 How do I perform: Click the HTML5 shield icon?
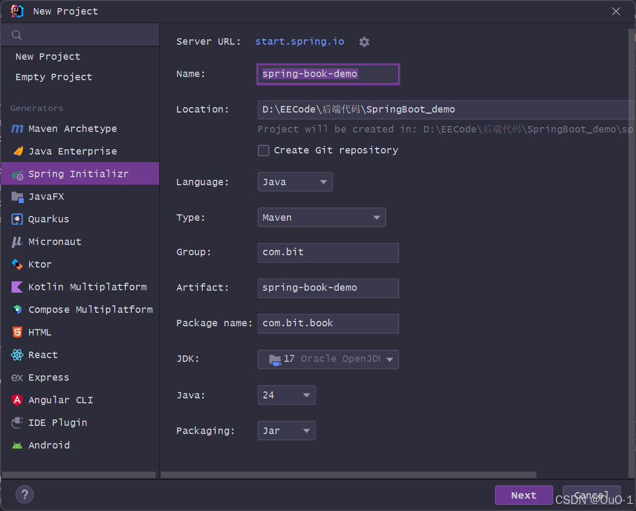[x=17, y=332]
